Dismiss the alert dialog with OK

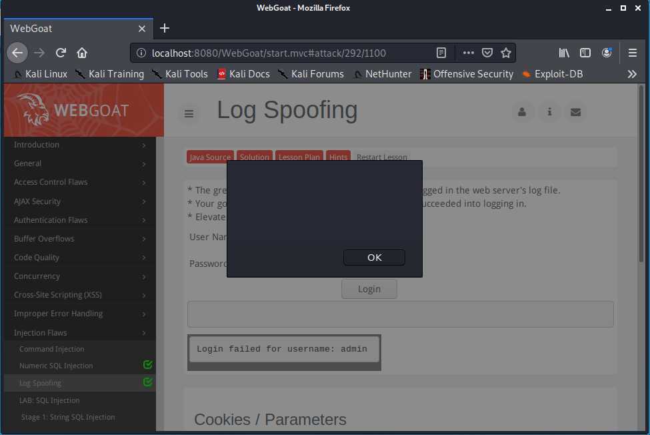click(374, 258)
